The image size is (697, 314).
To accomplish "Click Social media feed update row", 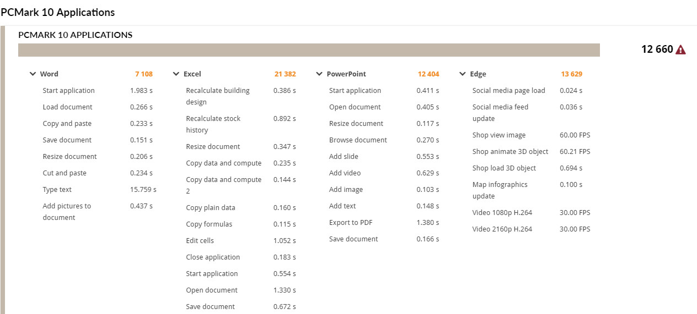I will (527, 113).
